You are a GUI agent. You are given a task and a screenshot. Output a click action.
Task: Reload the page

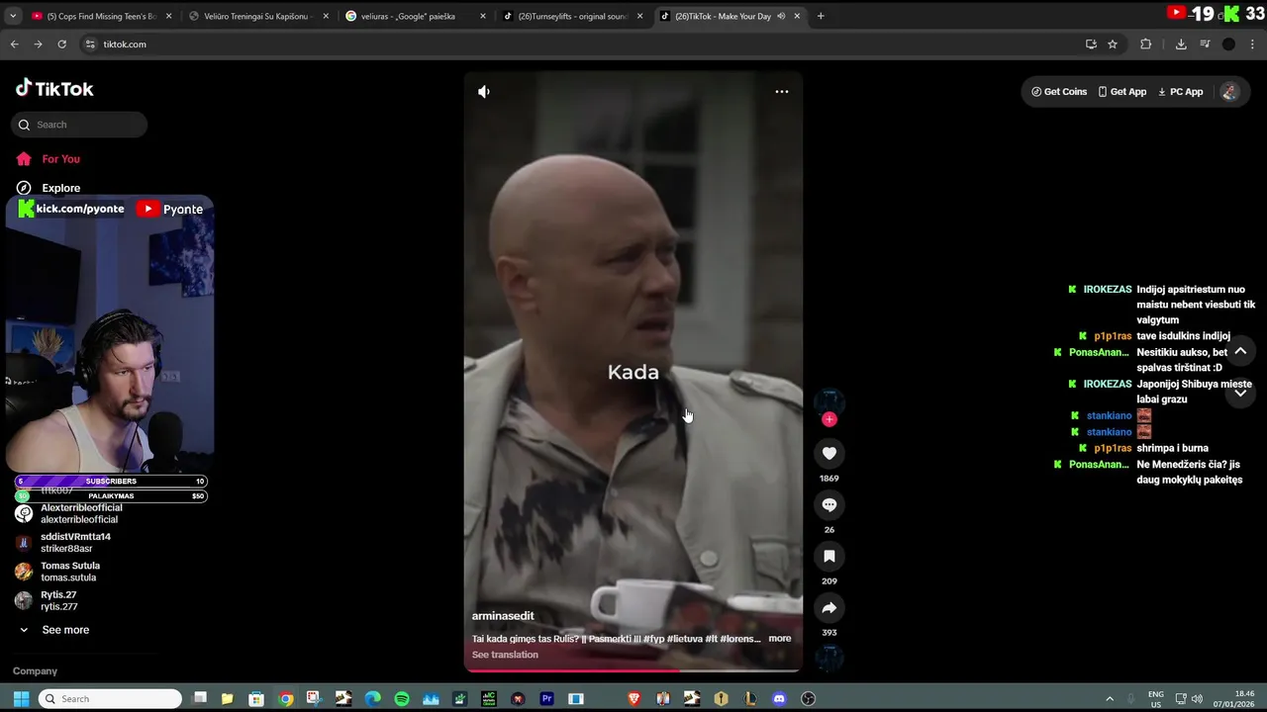(61, 44)
